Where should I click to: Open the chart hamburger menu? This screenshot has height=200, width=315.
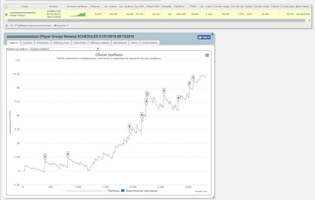click(207, 55)
